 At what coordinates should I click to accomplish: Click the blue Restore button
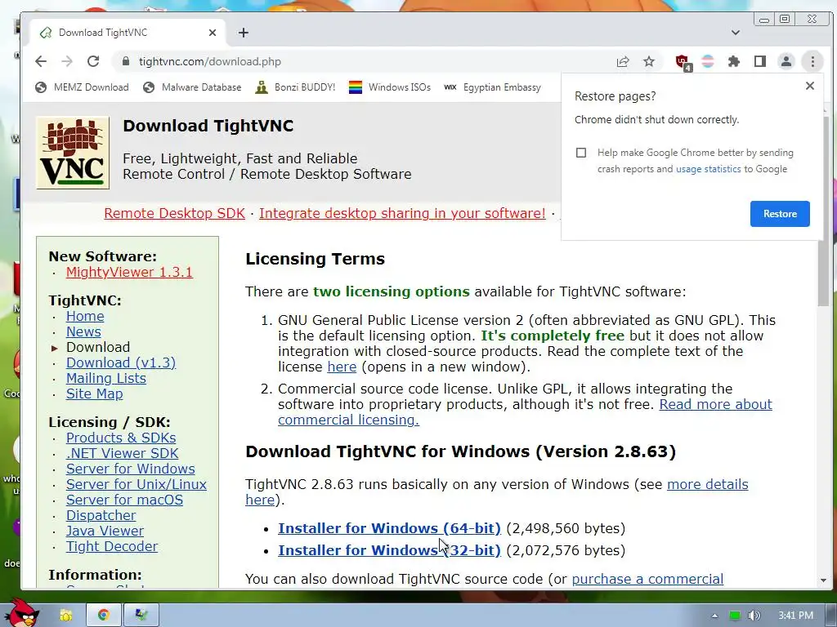[780, 214]
